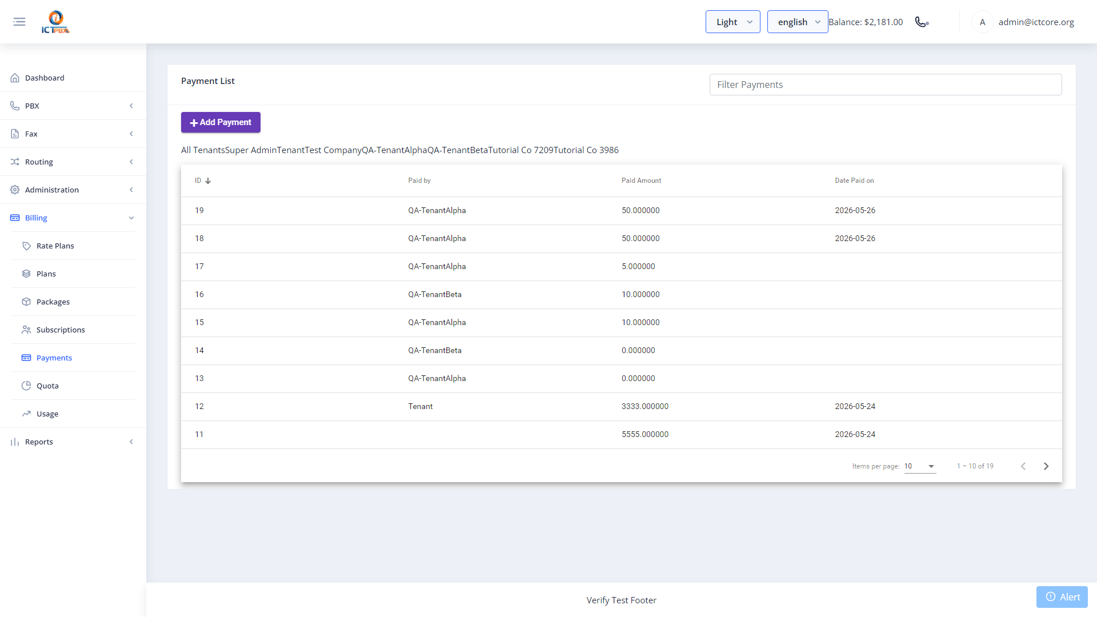Expand the Administration menu chevron

pos(131,190)
